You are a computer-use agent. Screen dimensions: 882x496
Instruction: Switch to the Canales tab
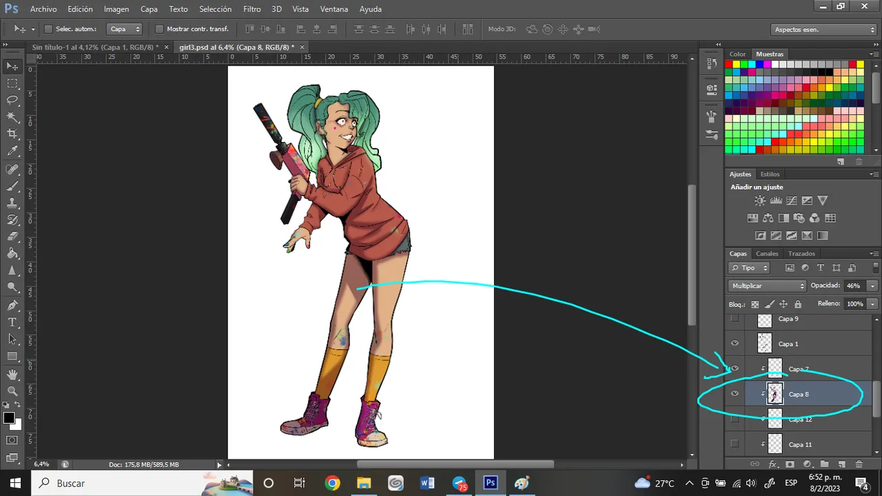pyautogui.click(x=767, y=254)
